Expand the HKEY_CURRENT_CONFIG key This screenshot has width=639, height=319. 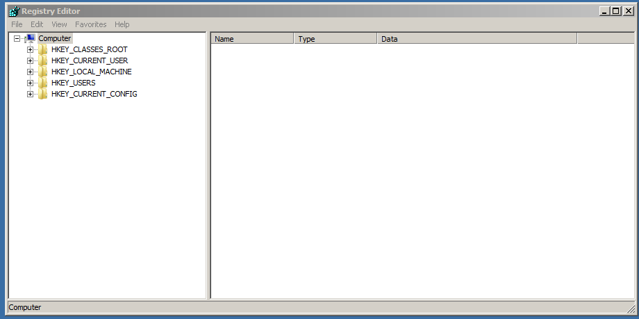[30, 95]
